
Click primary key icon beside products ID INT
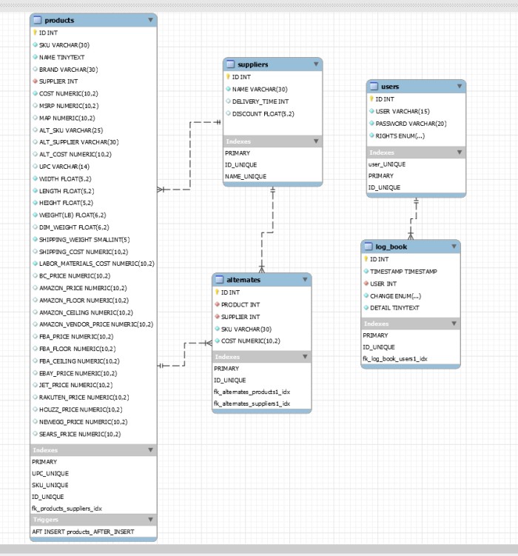(35, 33)
